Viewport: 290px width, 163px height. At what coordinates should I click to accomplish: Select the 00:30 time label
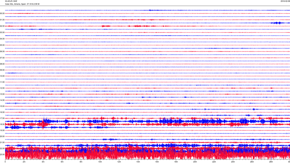tap(2, 14)
